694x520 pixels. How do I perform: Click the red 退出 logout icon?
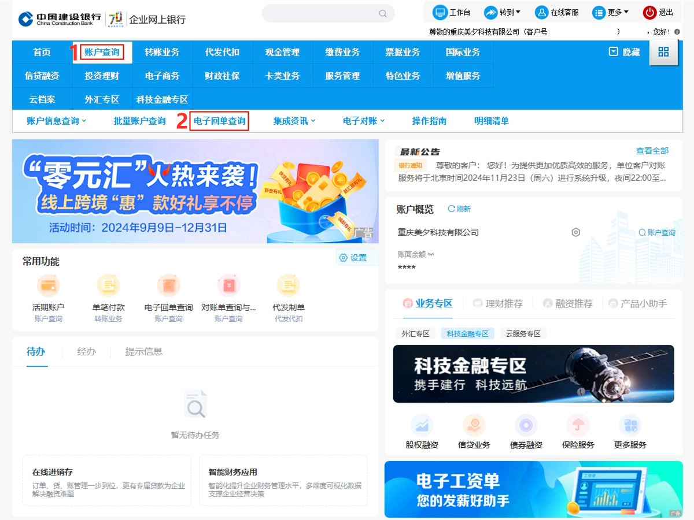(649, 12)
